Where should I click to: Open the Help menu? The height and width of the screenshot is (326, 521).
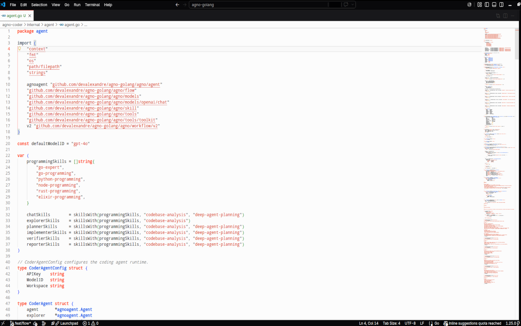coord(108,5)
